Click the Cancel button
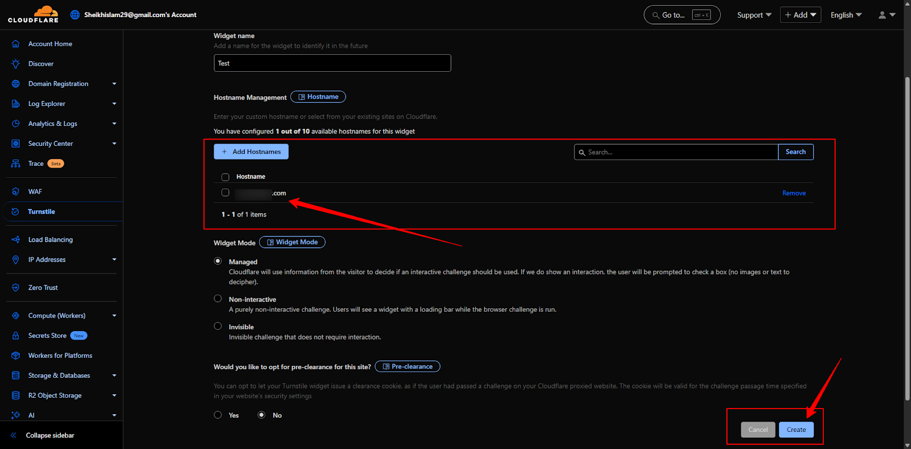Screen dimensions: 911x449 (758, 430)
